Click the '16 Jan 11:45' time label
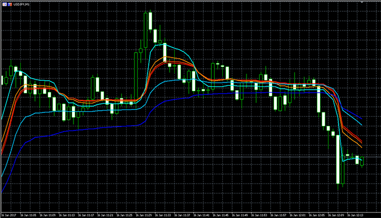The height and width of the screenshot is (218, 381). coord(220,215)
